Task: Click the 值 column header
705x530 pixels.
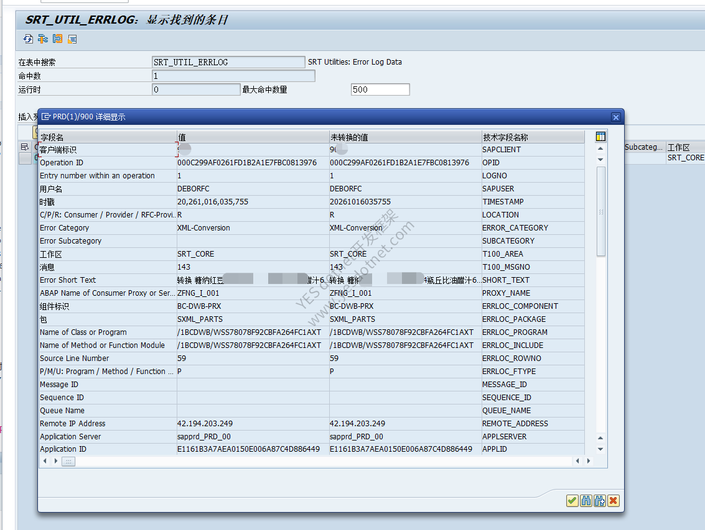Action: (253, 137)
